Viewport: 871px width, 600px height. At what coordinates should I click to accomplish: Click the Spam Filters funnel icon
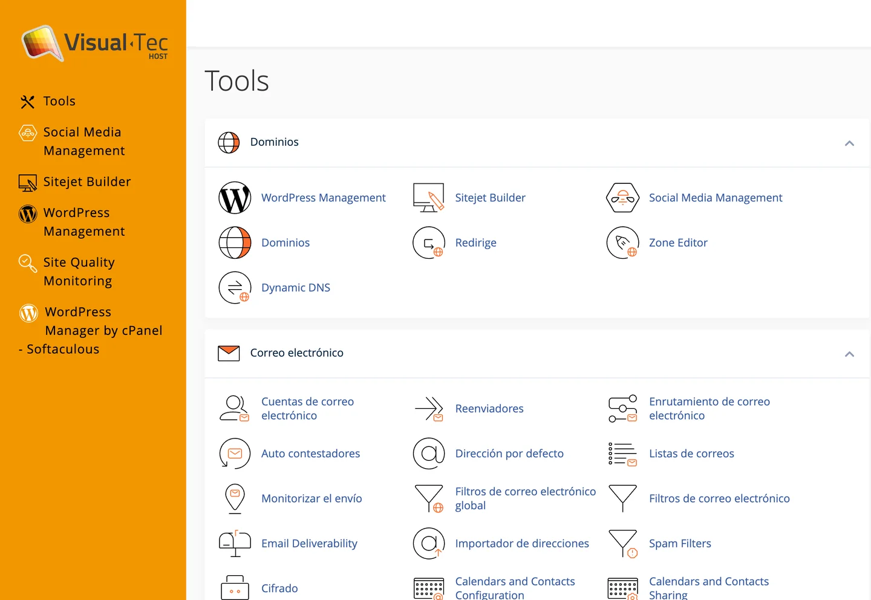623,544
